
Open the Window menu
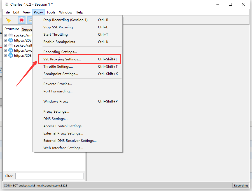pos(66,12)
